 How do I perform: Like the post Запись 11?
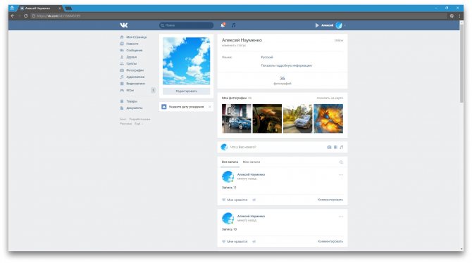click(235, 200)
